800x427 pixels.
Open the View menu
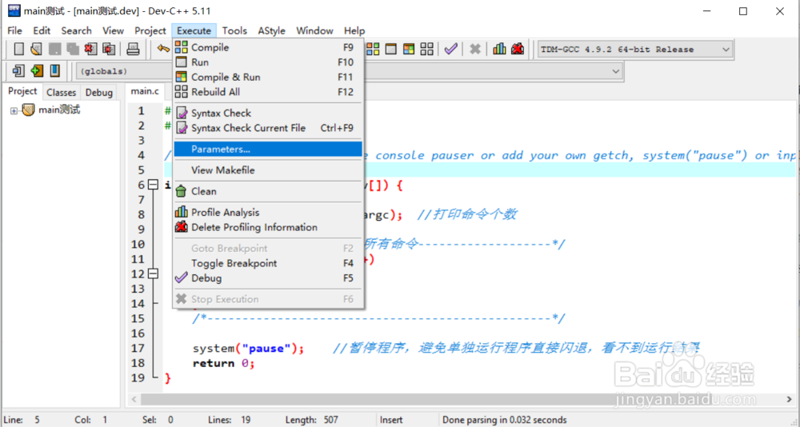(x=114, y=30)
